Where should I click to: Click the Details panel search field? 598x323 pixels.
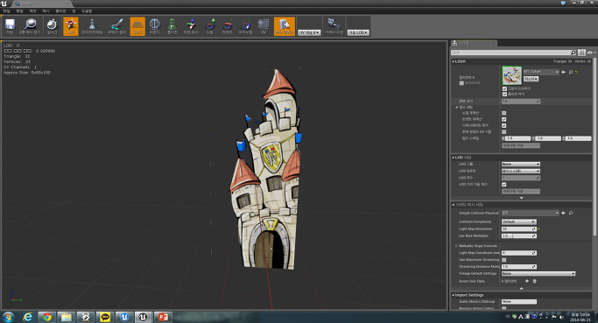tap(510, 53)
